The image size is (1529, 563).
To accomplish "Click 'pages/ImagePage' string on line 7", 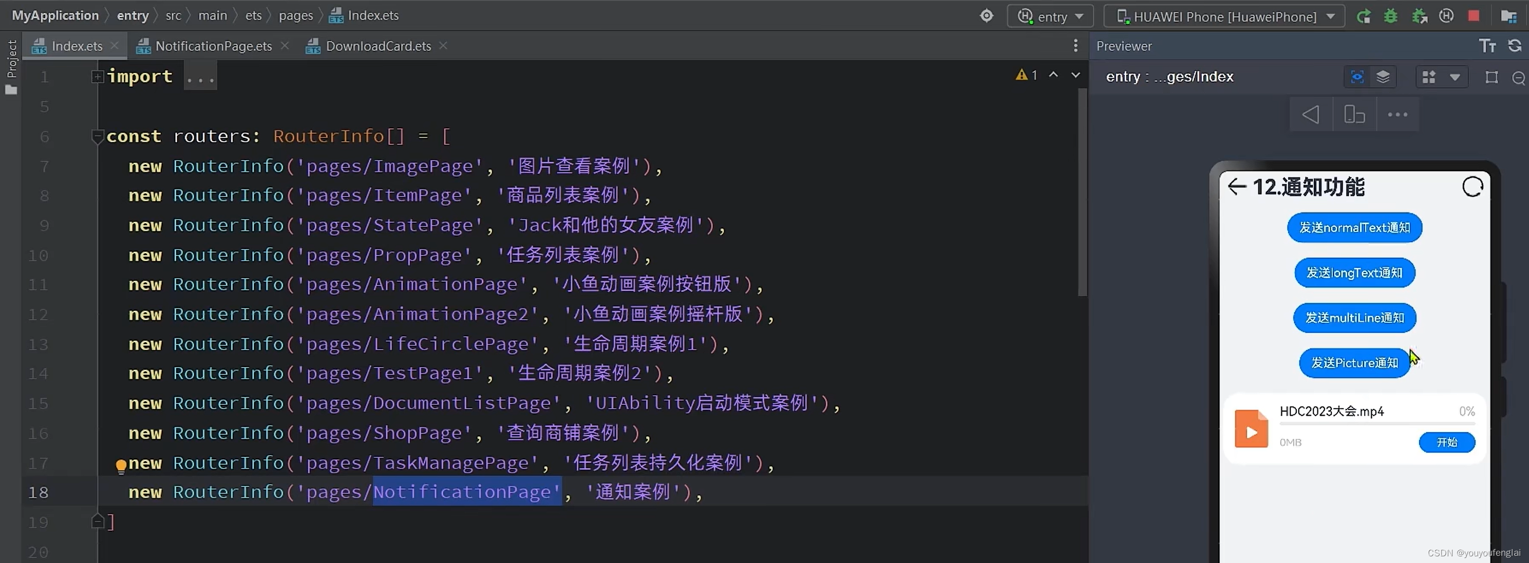I will (x=389, y=166).
